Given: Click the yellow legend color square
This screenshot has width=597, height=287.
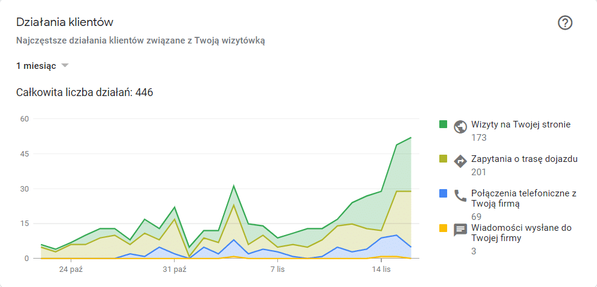Looking at the screenshot, I should (443, 228).
